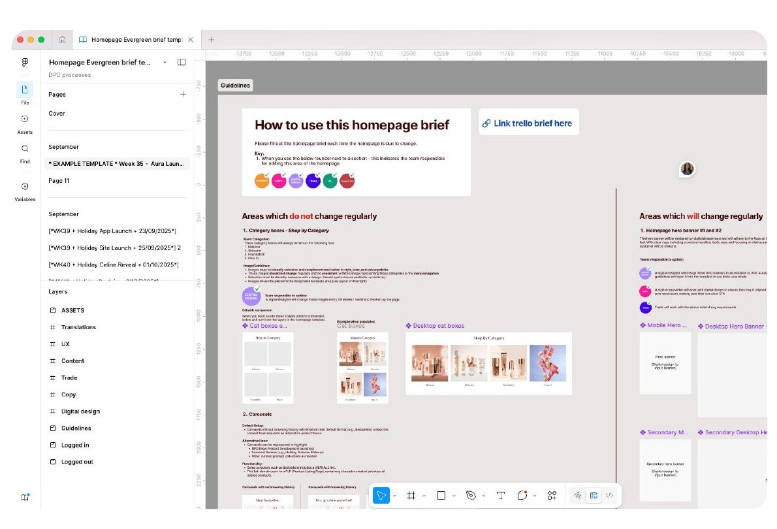This screenshot has height=529, width=777.
Task: Click the dark blue team roundel
Action: coord(313,181)
